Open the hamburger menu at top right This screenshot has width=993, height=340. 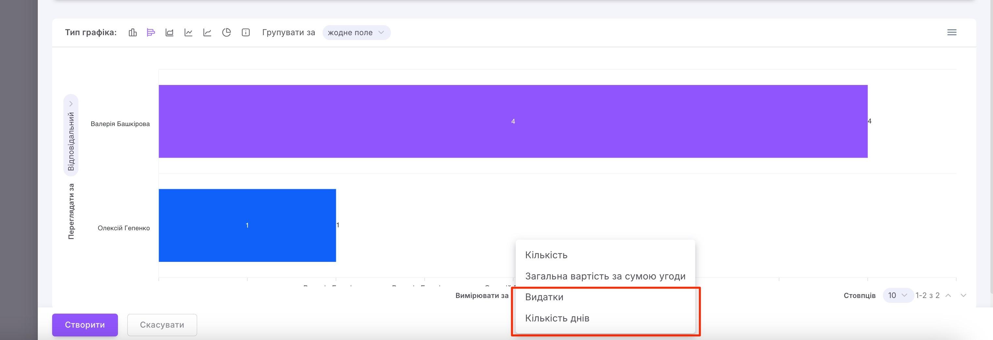[952, 32]
